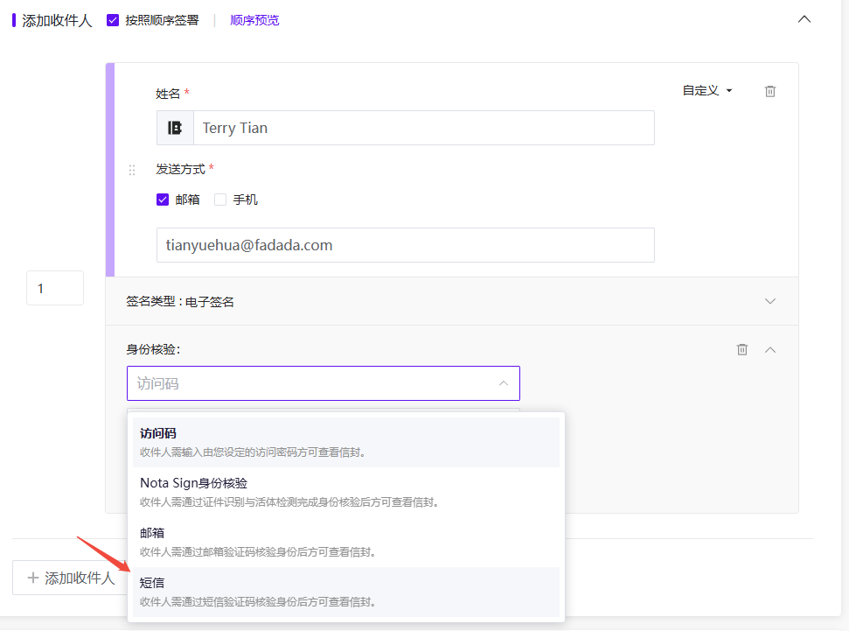Uncheck the 邮箱 delivery checkbox

tap(163, 200)
